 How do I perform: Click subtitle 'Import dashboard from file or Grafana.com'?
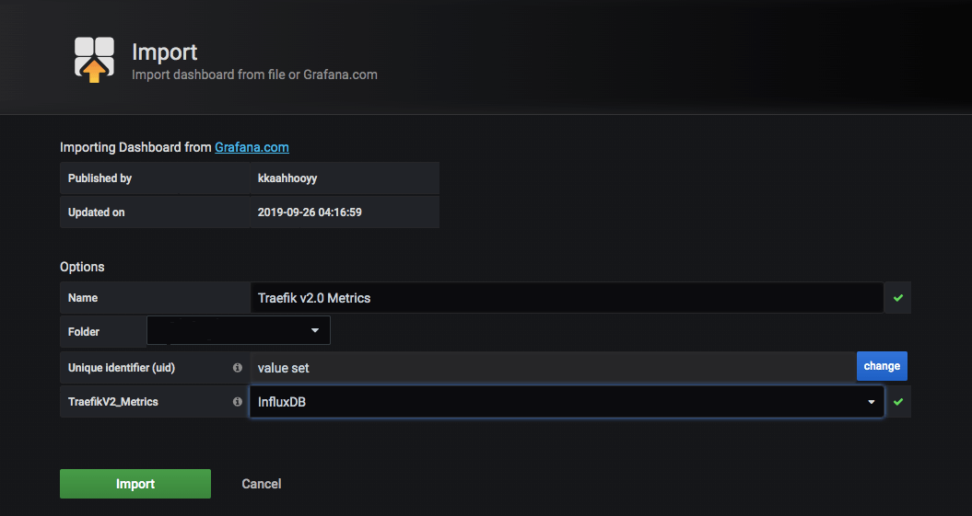tap(255, 75)
